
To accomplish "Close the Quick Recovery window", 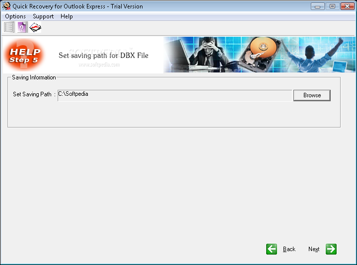I will 347,6.
